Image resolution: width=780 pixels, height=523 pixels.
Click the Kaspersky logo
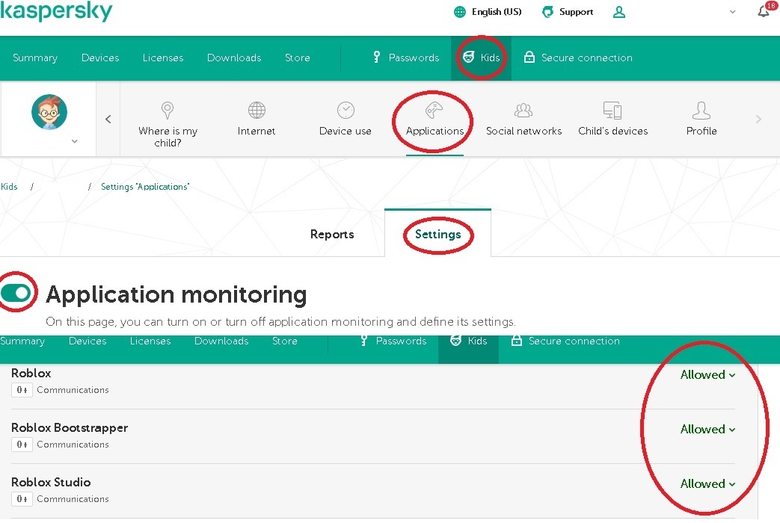tap(56, 11)
